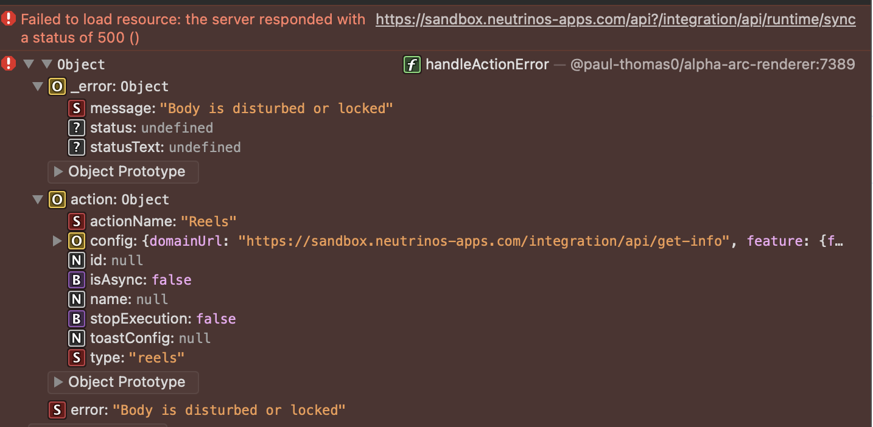Select the handleActionError function name

coord(487,64)
